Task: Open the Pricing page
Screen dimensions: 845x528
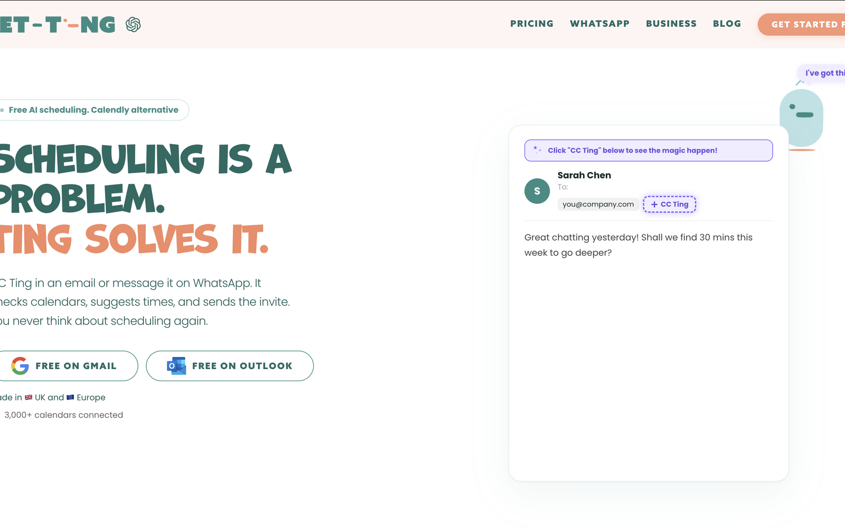Action: tap(532, 24)
